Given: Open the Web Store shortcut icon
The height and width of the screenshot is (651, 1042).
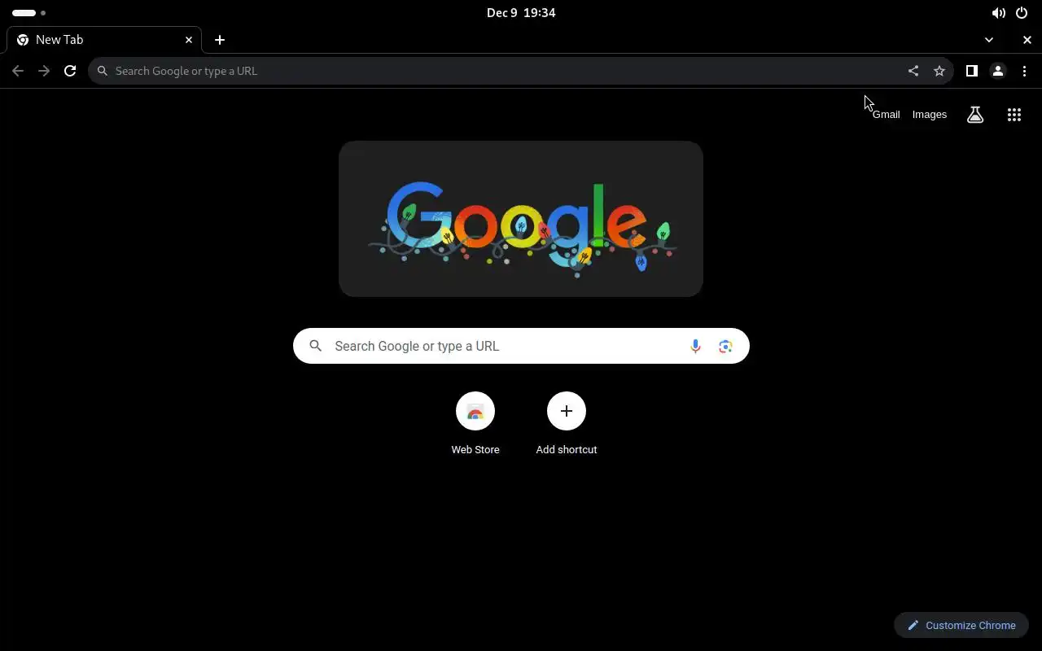Looking at the screenshot, I should 475,411.
